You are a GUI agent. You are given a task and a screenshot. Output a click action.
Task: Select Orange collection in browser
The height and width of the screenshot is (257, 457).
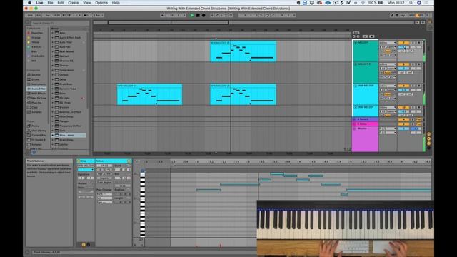click(34, 38)
